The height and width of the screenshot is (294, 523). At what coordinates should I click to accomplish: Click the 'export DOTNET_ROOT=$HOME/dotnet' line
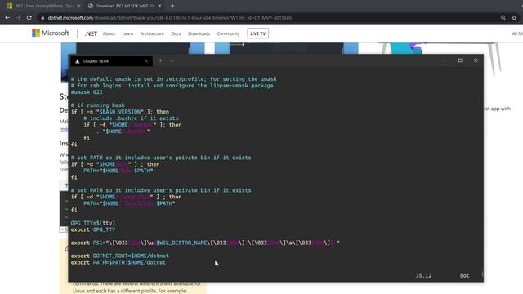click(x=120, y=256)
